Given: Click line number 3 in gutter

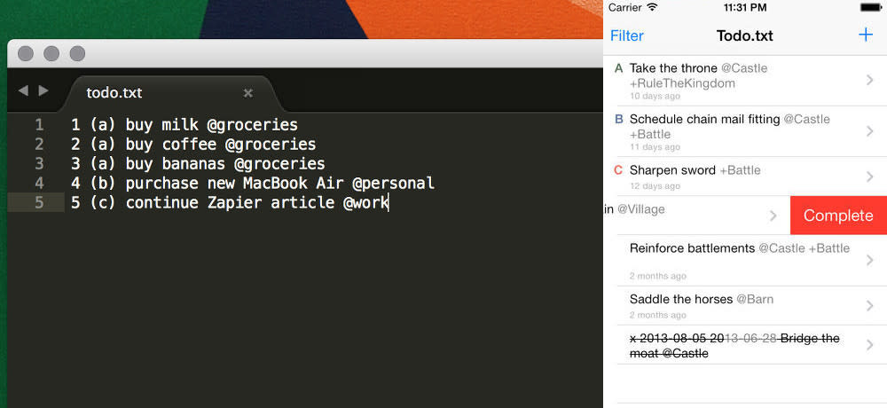Looking at the screenshot, I should click(39, 163).
